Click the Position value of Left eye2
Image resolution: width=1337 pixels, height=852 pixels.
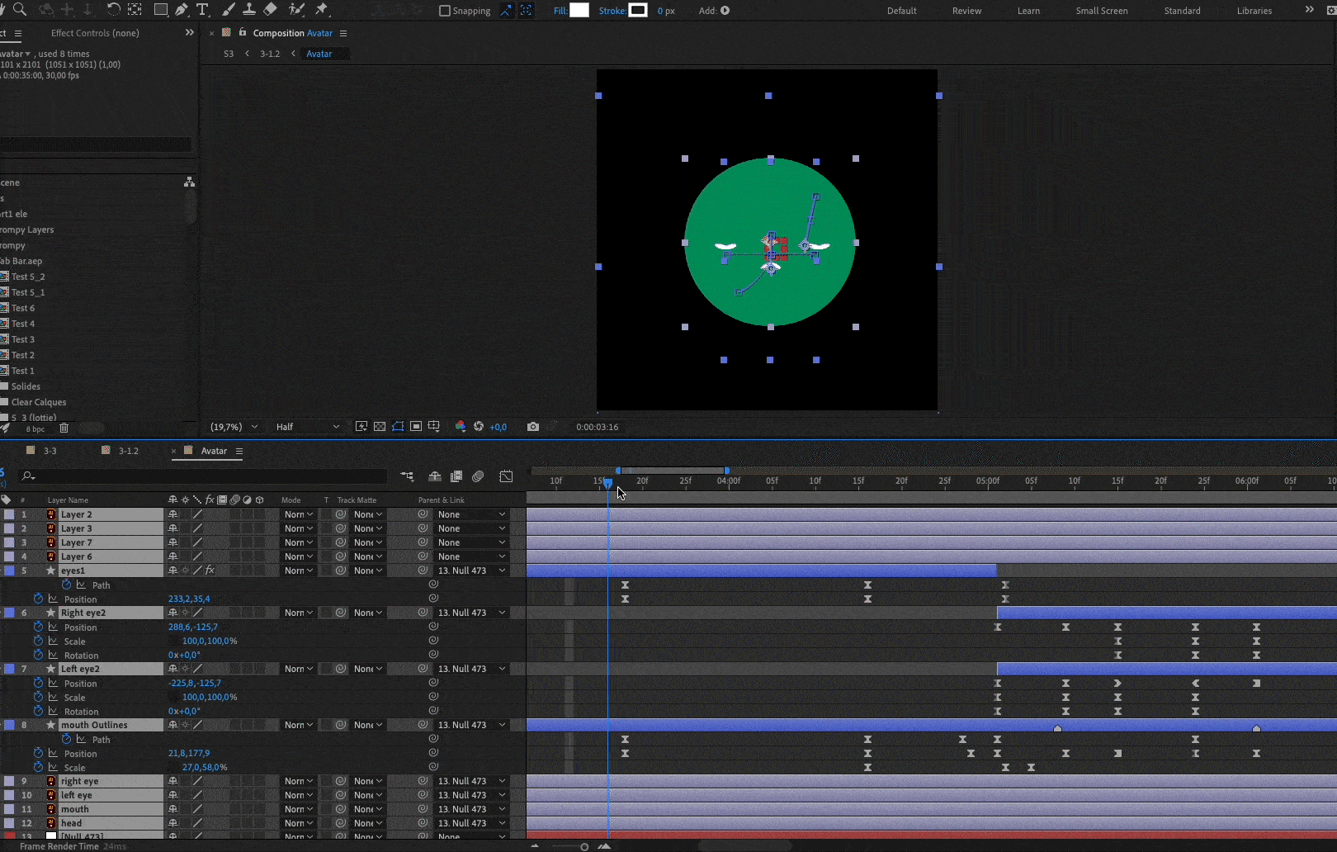pos(195,683)
